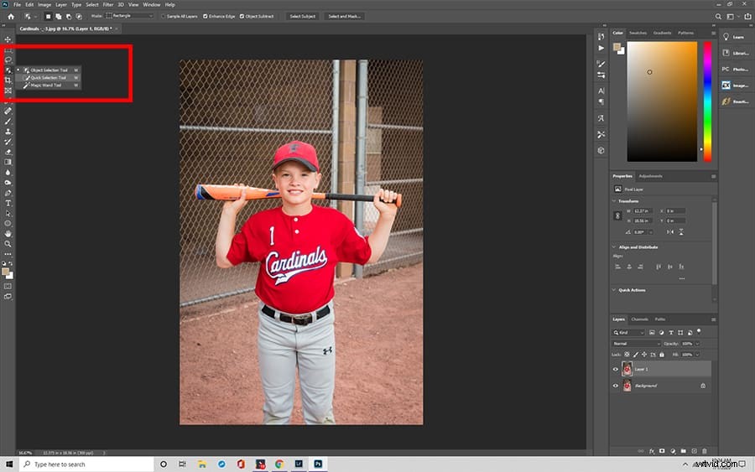Collapse the Transform section
The width and height of the screenshot is (755, 472).
[x=614, y=201]
